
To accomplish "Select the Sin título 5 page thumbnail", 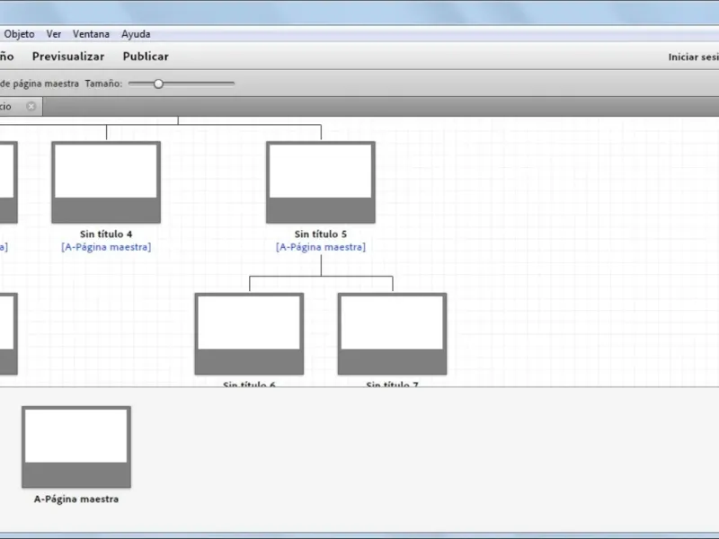I will [x=321, y=182].
